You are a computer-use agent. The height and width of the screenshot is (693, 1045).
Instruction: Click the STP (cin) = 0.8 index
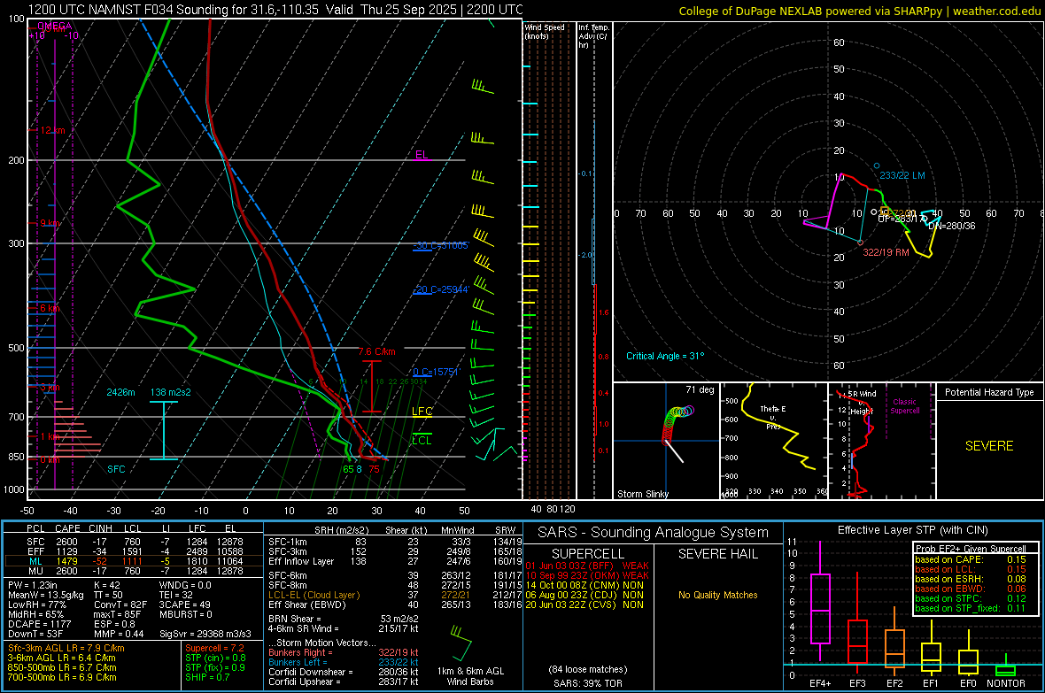[x=215, y=658]
